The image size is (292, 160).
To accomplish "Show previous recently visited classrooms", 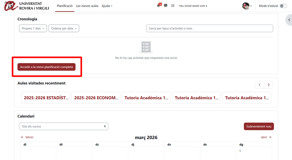I will click(x=259, y=85).
